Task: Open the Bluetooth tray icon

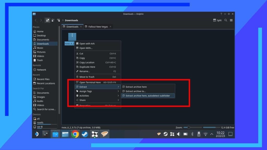Action: tap(192, 134)
